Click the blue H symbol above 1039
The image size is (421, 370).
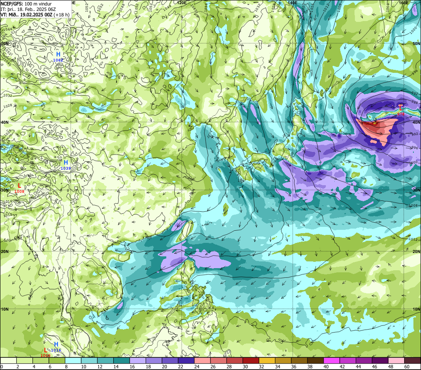[x=66, y=162]
